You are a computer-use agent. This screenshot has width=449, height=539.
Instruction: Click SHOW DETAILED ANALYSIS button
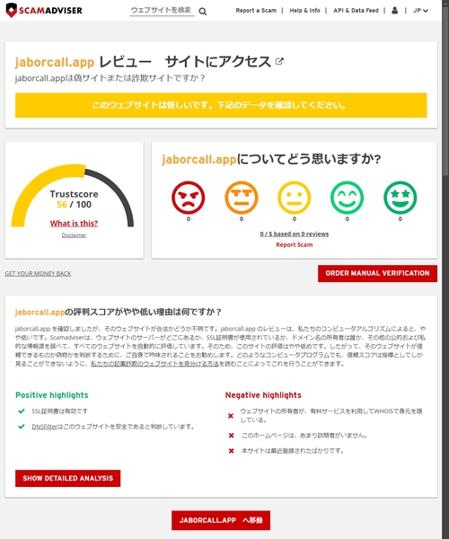point(67,478)
